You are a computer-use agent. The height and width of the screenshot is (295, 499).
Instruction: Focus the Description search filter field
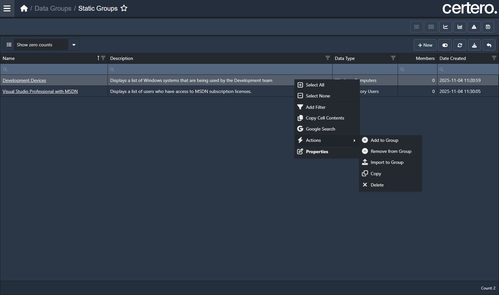coord(220,69)
